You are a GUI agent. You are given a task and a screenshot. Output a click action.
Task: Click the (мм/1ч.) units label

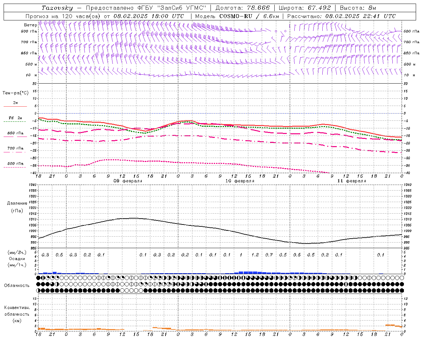coord(17,265)
